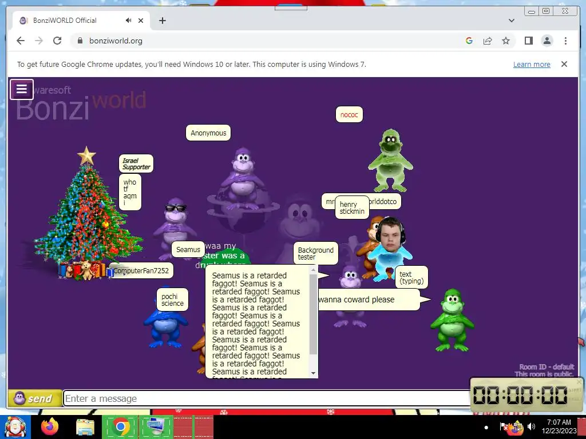Click the forward navigation arrow

[x=39, y=41]
